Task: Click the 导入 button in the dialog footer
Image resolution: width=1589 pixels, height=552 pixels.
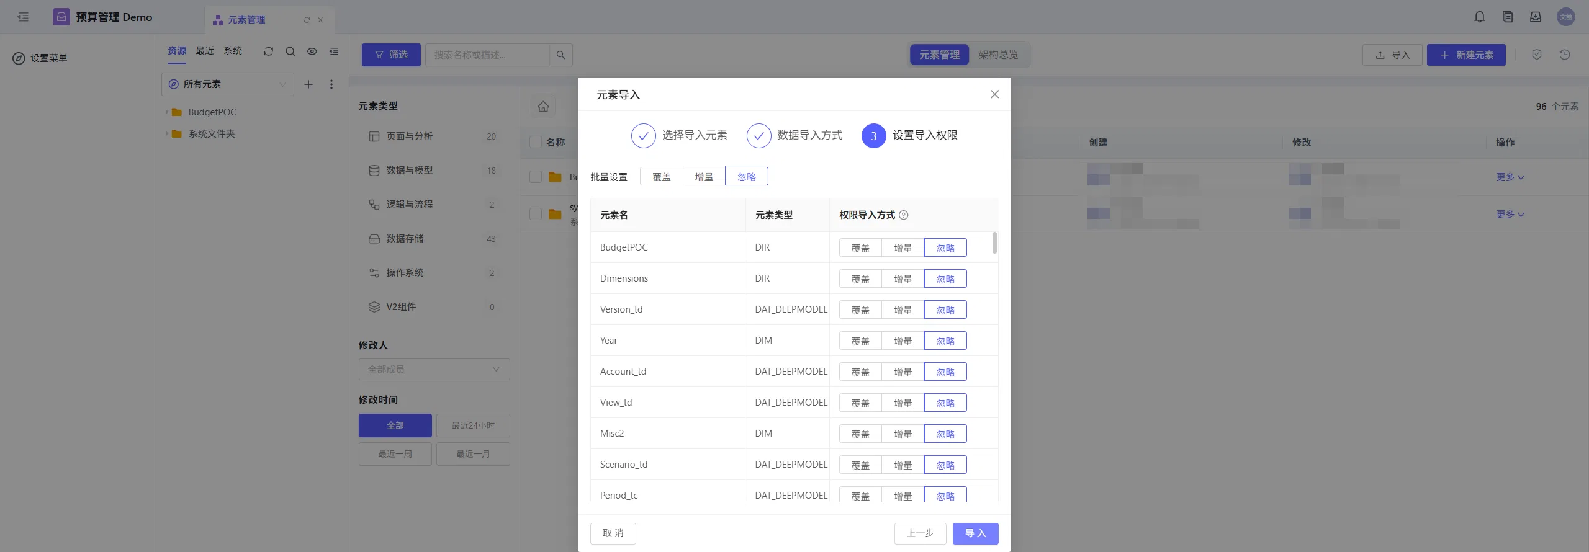Action: pyautogui.click(x=976, y=533)
